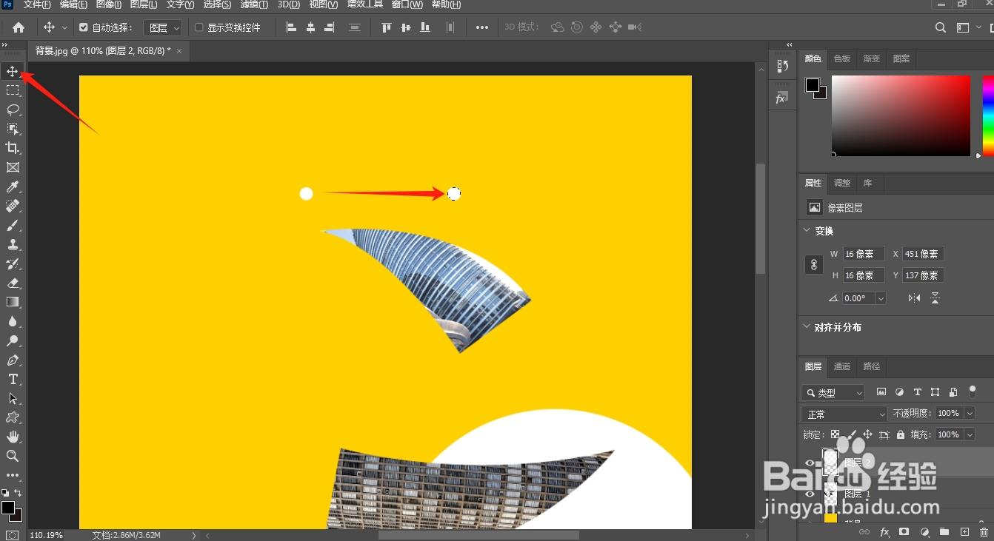
Task: Select the Frame tool
Action: (13, 167)
